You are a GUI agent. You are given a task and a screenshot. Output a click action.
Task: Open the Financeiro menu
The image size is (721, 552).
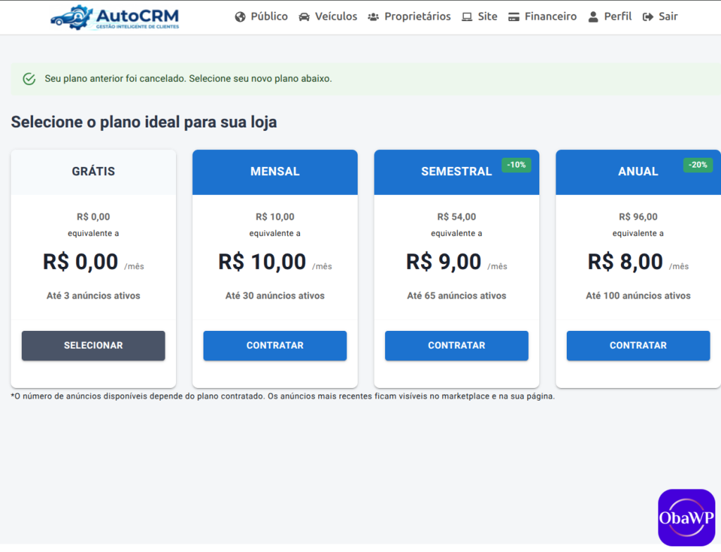(x=543, y=17)
